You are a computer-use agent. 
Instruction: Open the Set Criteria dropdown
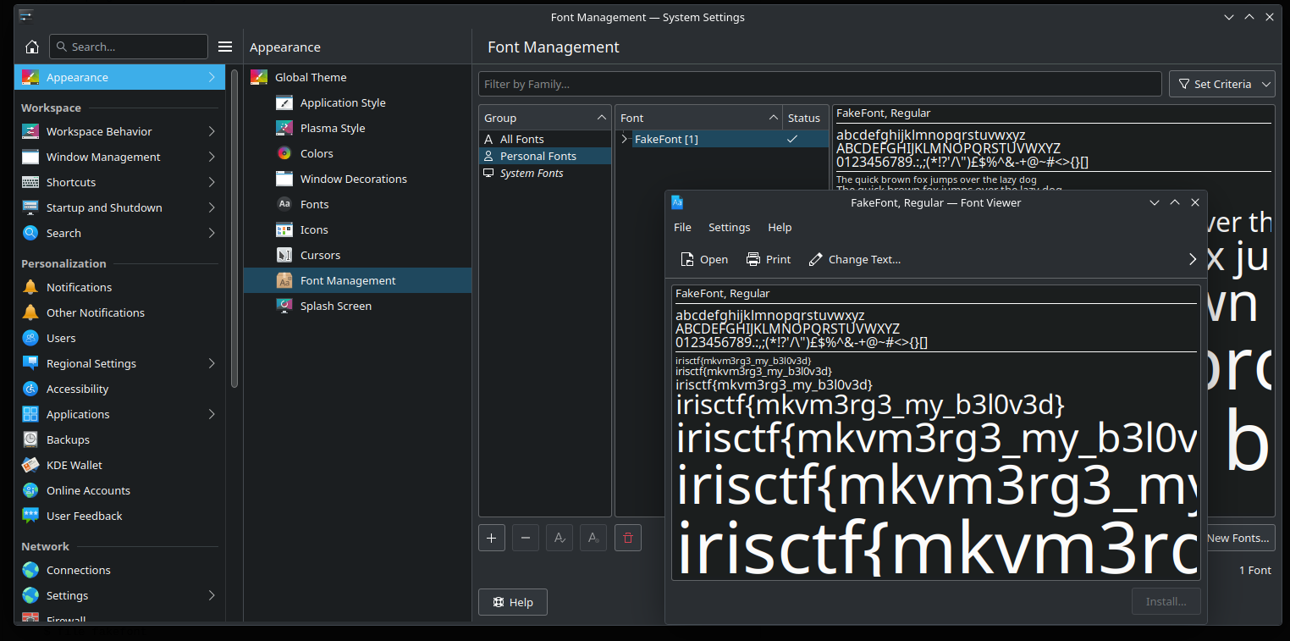point(1222,84)
